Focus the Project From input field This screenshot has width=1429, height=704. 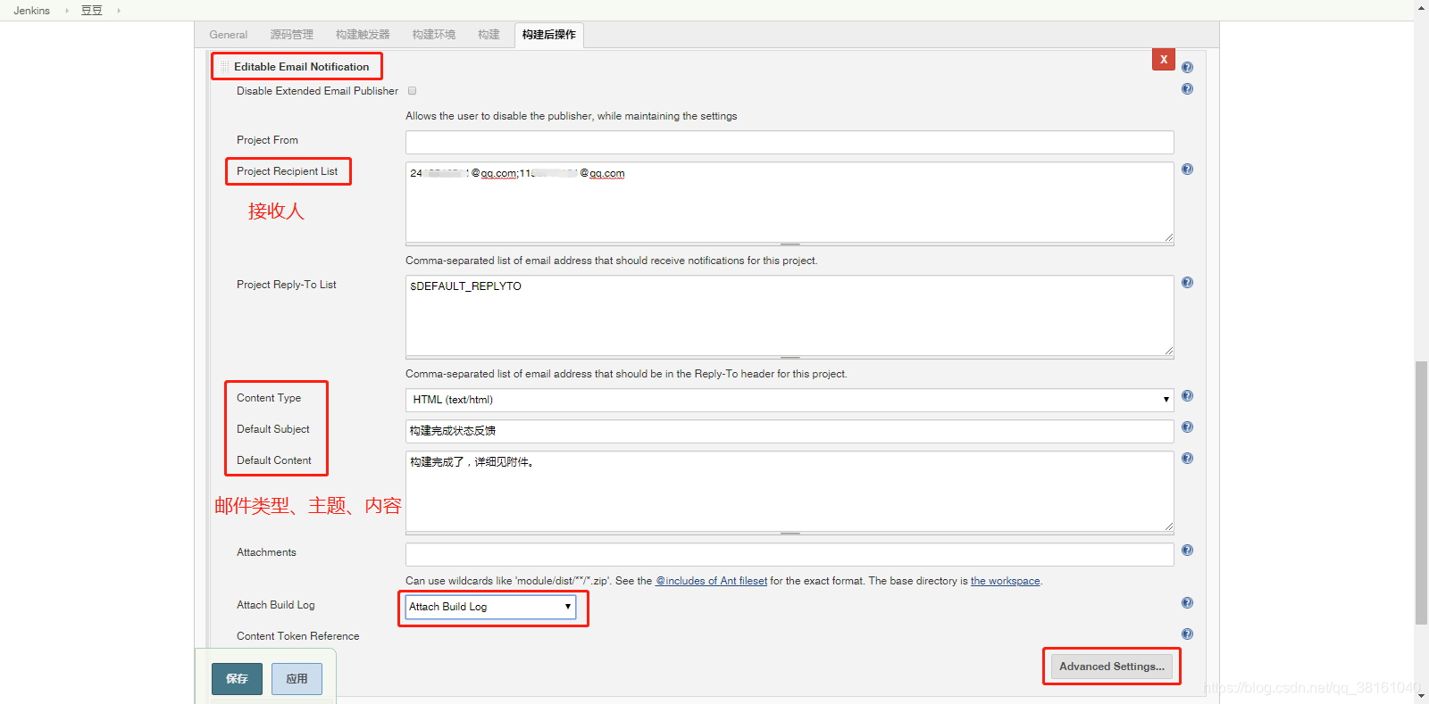pyautogui.click(x=790, y=143)
